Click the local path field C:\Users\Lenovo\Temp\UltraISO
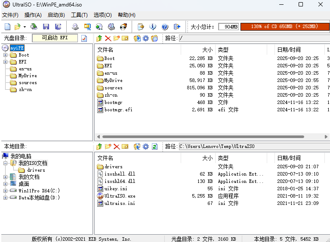The height and width of the screenshot is (242, 330). [x=254, y=146]
